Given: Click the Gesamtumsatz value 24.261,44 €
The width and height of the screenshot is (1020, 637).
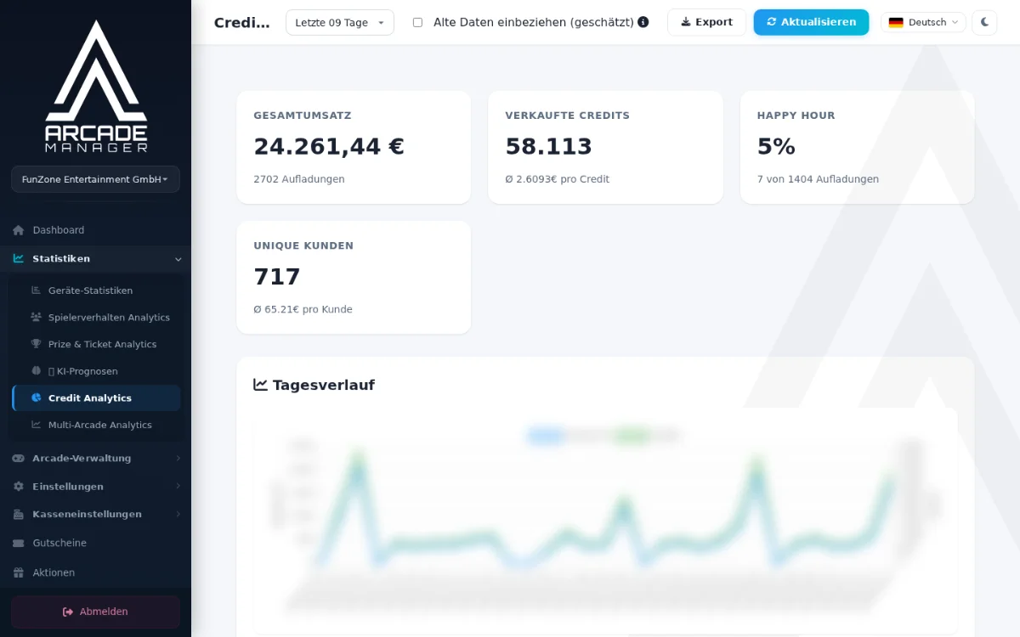Looking at the screenshot, I should tap(329, 147).
